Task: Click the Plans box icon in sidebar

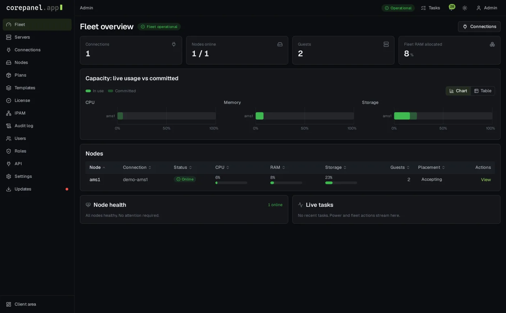Action: [9, 75]
